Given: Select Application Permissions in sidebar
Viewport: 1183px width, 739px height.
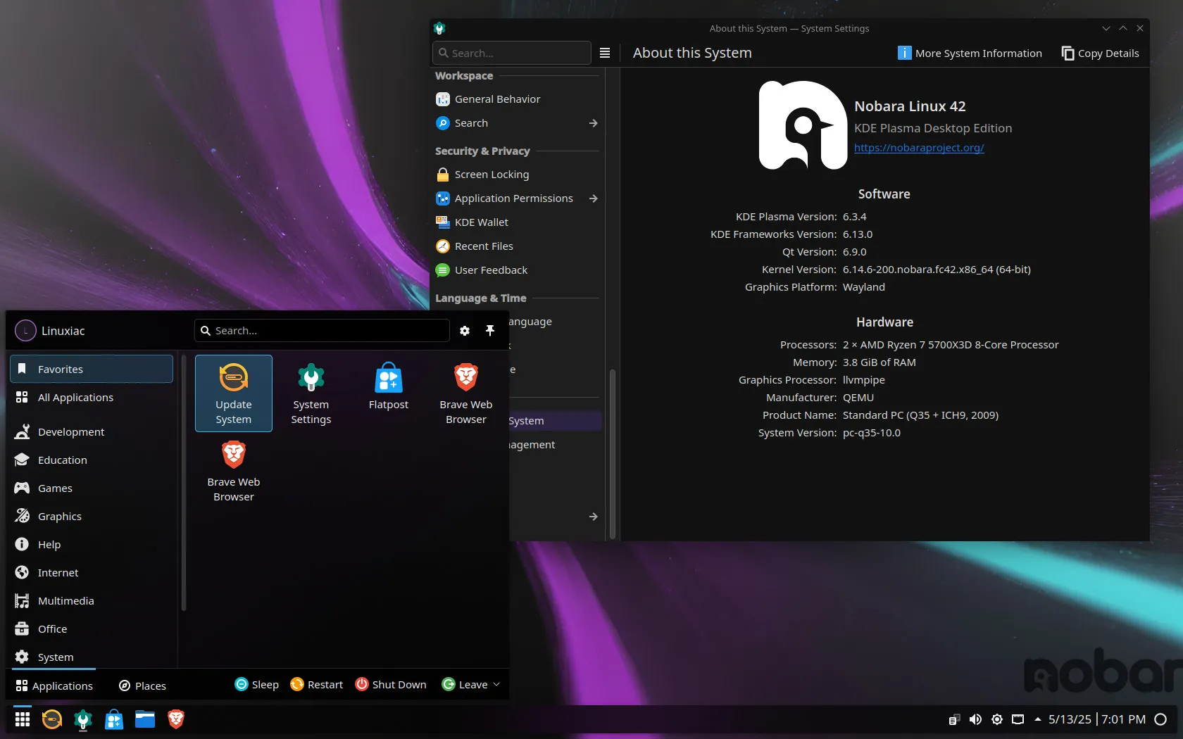Looking at the screenshot, I should [513, 198].
